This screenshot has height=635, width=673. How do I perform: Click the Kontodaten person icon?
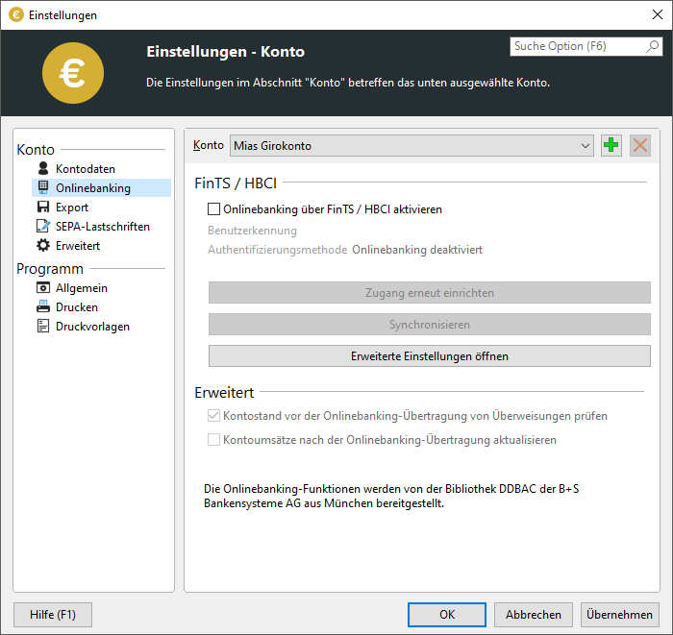click(x=43, y=168)
